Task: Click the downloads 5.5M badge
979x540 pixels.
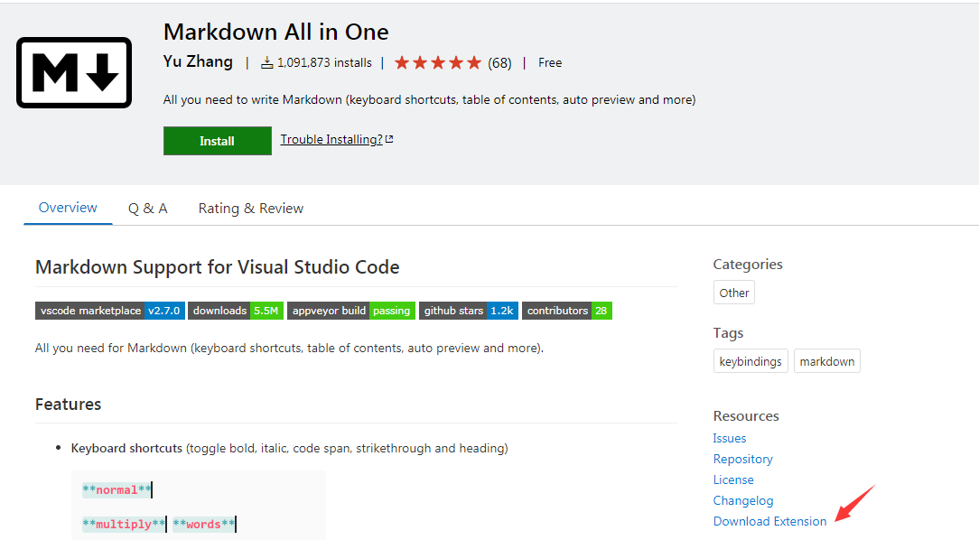Action: [236, 311]
